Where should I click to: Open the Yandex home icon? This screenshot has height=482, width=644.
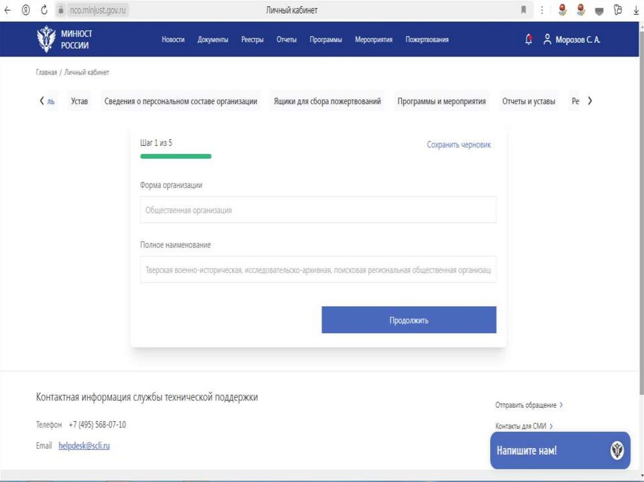25,10
